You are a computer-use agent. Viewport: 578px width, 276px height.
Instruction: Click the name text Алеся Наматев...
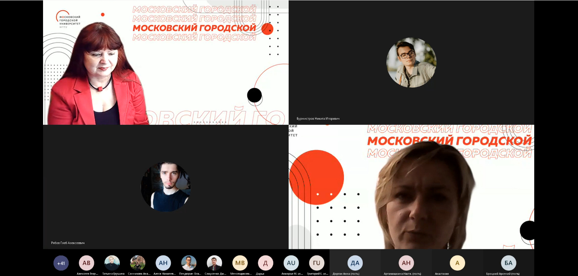[x=165, y=274]
